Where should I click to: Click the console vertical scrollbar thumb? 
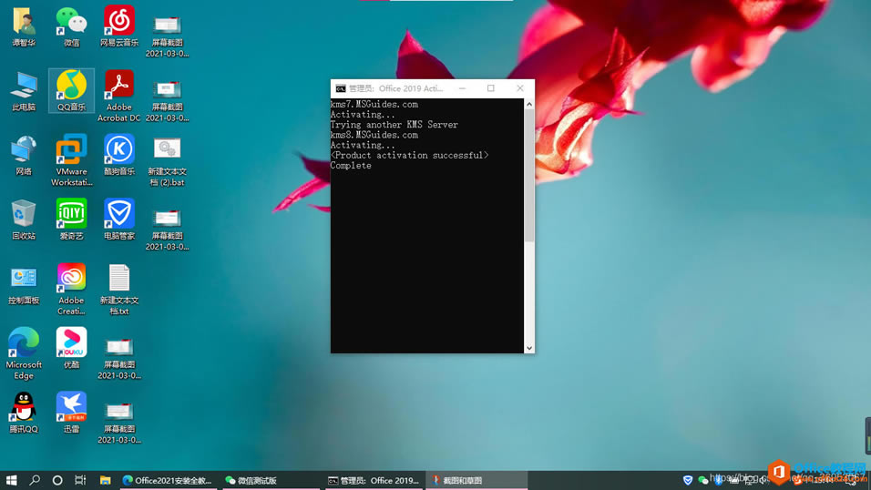(529, 176)
